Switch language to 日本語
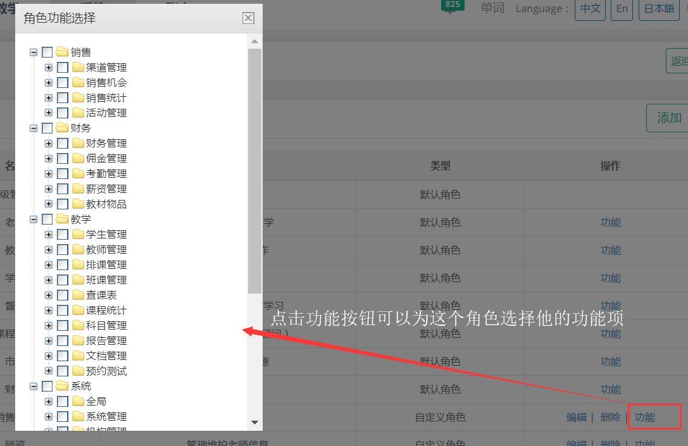 coord(658,9)
